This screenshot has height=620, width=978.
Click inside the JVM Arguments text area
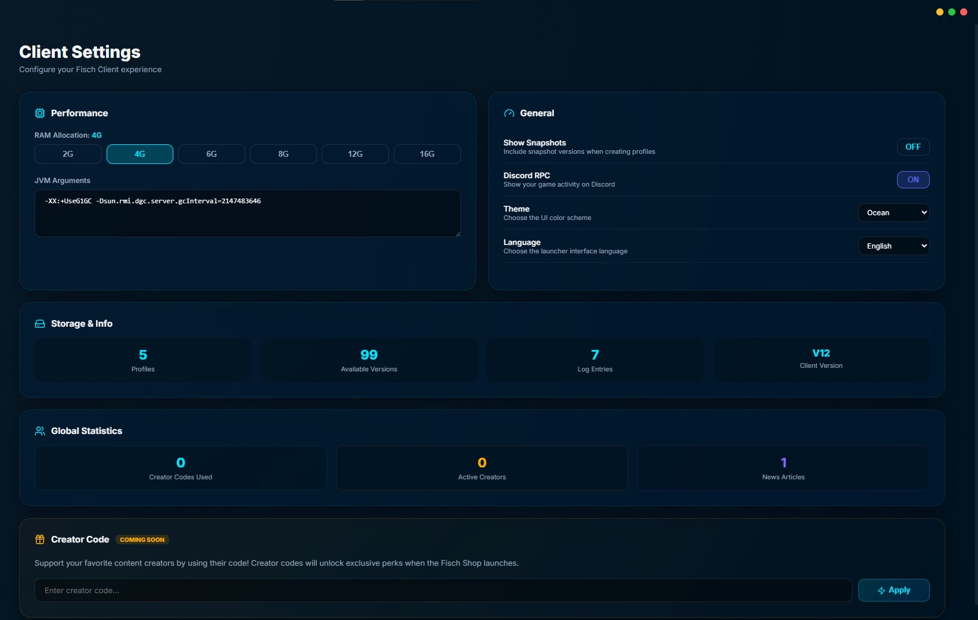[247, 213]
